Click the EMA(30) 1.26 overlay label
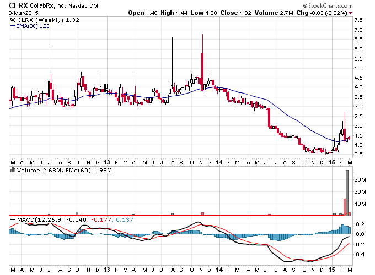Image resolution: width=375 pixels, height=275 pixels. point(33,26)
